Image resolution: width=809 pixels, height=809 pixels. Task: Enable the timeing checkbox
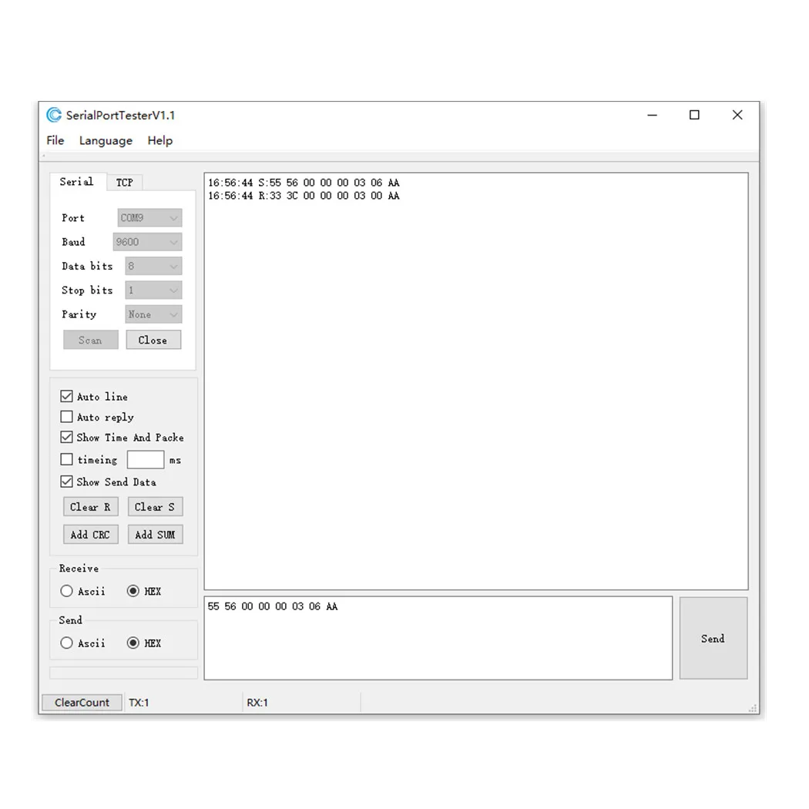66,459
